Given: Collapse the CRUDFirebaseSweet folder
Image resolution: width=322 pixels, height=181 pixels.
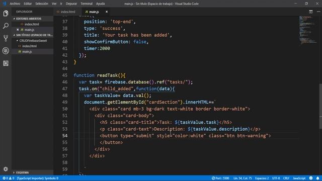Looking at the screenshot, I should coord(32,41).
